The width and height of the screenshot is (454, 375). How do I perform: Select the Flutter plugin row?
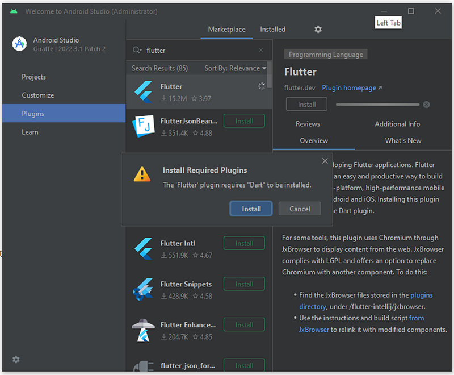tap(199, 92)
